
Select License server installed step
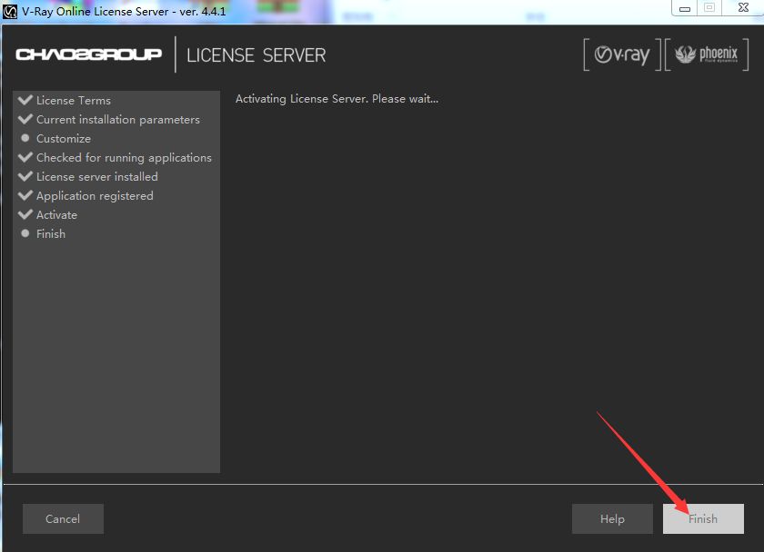point(97,176)
